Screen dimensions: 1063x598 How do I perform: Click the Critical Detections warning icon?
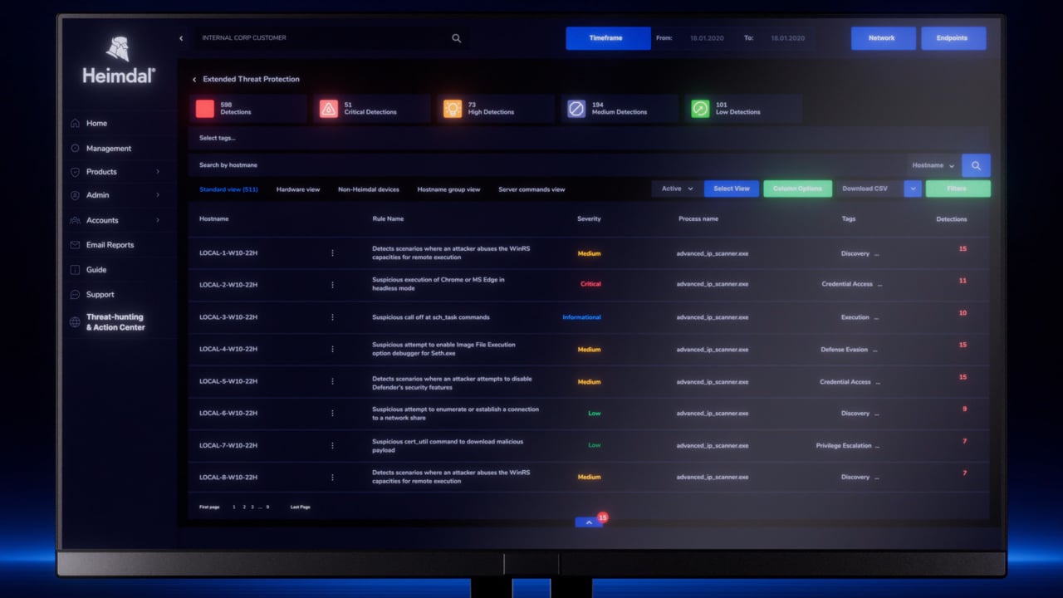[x=329, y=109]
